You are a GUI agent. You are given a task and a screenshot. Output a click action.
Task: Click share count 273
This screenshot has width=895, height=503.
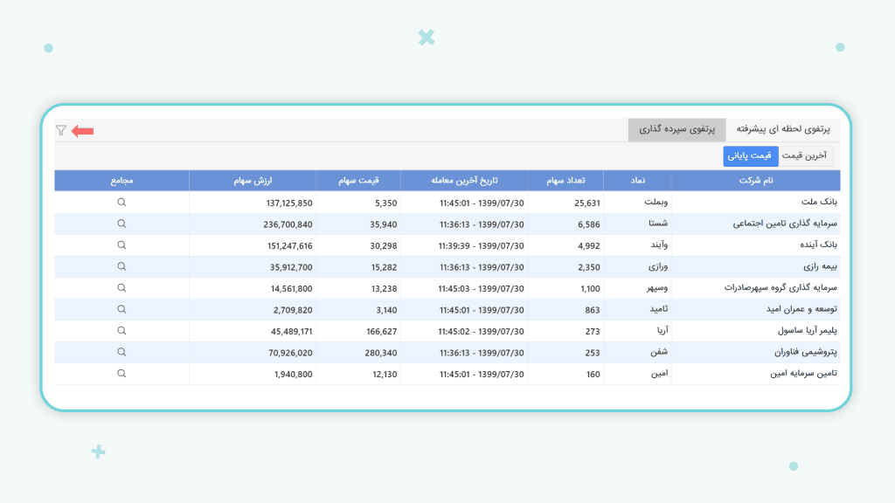pos(593,331)
